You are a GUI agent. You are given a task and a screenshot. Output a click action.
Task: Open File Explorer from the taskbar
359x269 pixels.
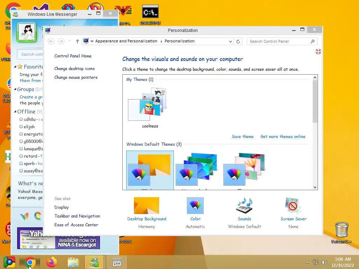(x=73, y=262)
